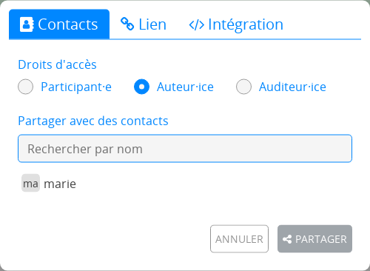Click the 'Droits d'accès' heading
This screenshot has height=271, width=370.
coord(57,64)
